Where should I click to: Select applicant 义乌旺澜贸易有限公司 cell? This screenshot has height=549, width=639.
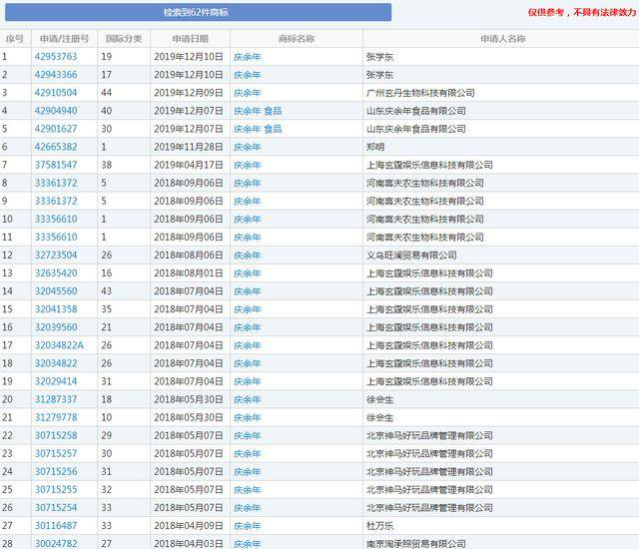[411, 256]
